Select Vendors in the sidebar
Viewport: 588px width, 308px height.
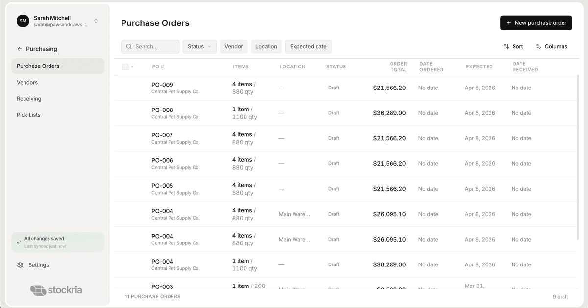coord(27,82)
